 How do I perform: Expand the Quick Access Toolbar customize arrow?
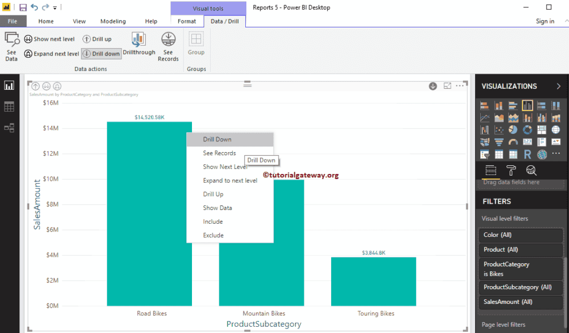point(55,8)
